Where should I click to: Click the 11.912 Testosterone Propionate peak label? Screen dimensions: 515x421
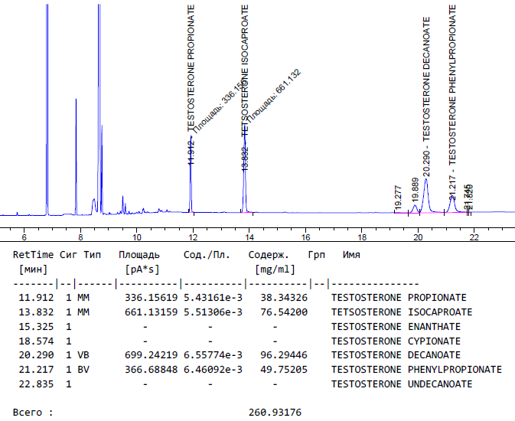pyautogui.click(x=191, y=84)
